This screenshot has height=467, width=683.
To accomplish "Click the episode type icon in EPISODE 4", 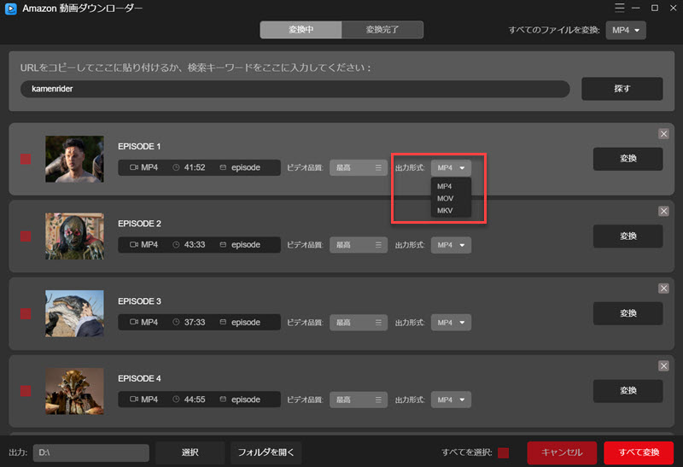I will [x=223, y=399].
